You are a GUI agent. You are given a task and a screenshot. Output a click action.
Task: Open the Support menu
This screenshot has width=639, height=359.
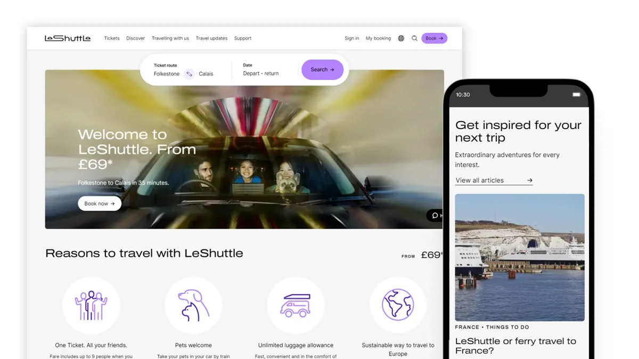pyautogui.click(x=243, y=38)
